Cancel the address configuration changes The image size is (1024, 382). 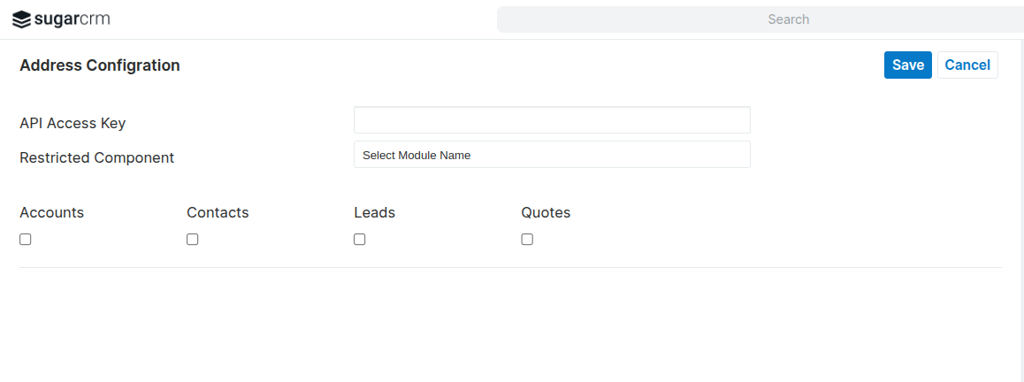tap(967, 65)
